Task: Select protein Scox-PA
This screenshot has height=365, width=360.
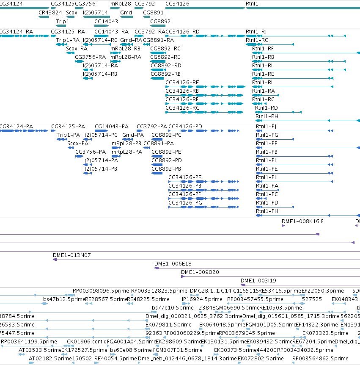Action: click(78, 144)
